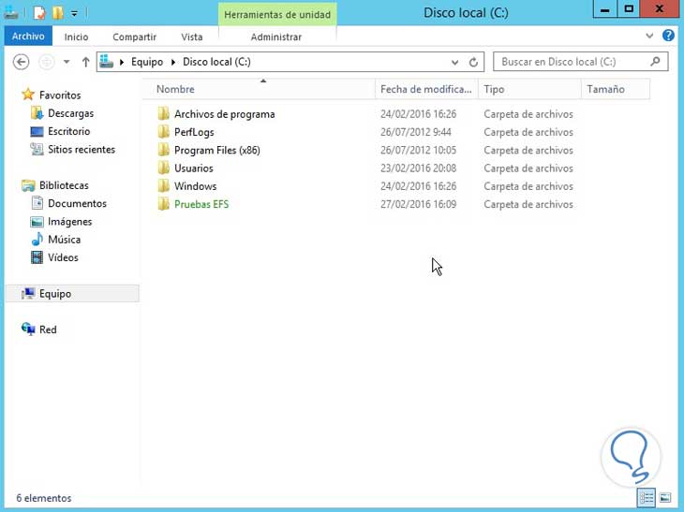Select Red in the navigation pane
Screen dimensions: 684x512
click(48, 329)
